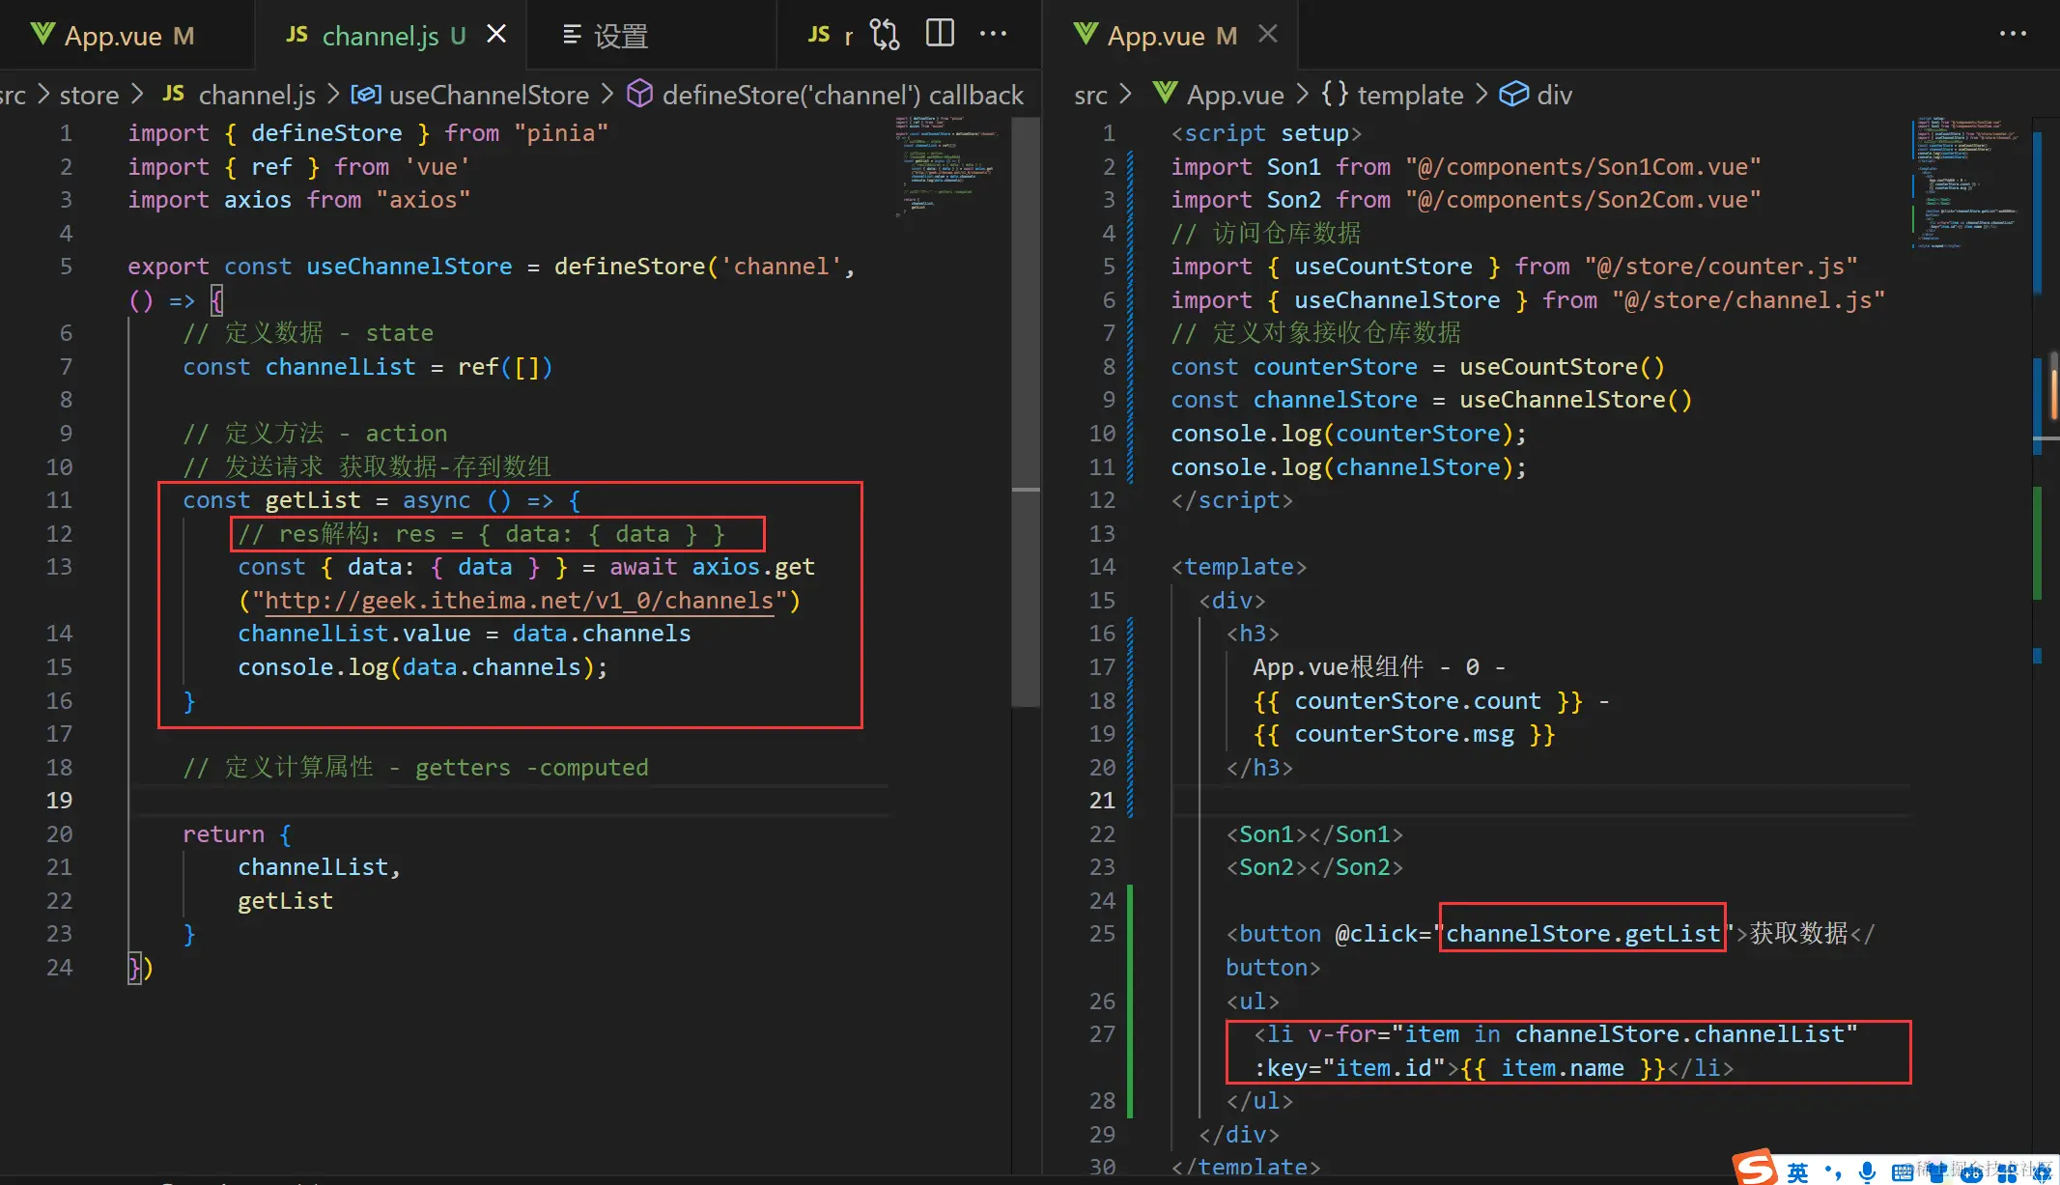Click 'getList' in the async function definition
This screenshot has width=2060, height=1185.
pos(313,500)
